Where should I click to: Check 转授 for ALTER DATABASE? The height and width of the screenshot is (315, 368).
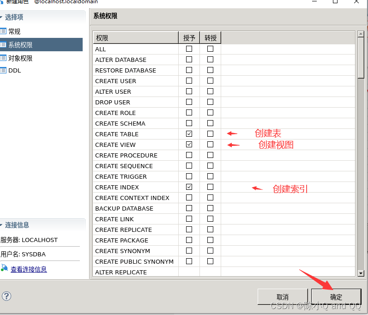210,60
